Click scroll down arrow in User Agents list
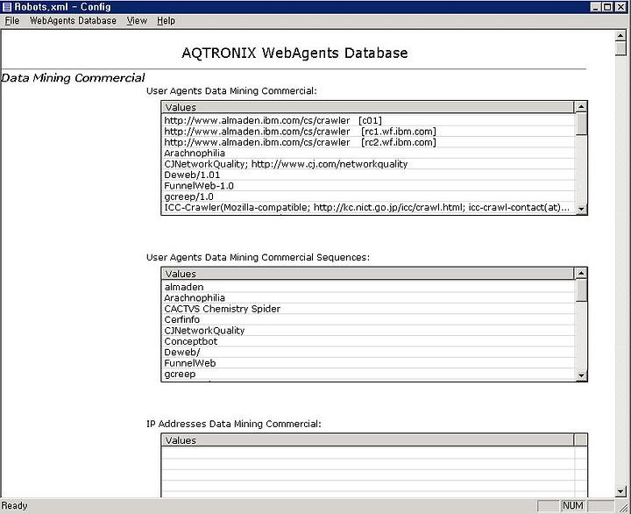This screenshot has height=514, width=631. click(x=581, y=209)
